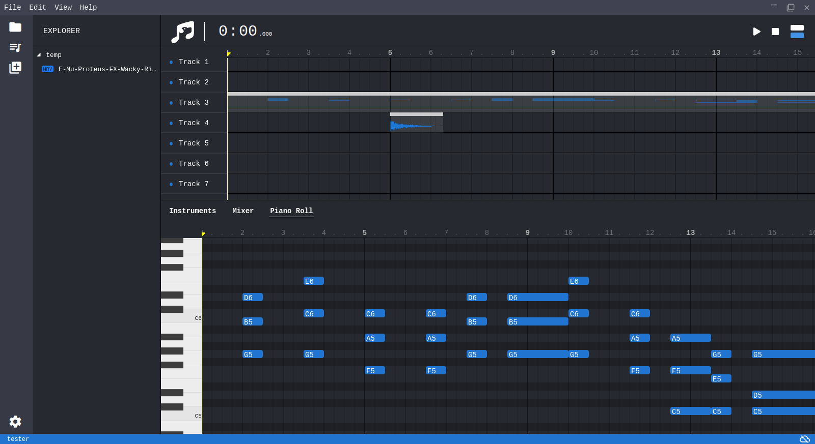Toggle the Track 5 blue dot
815x444 pixels.
pos(171,143)
